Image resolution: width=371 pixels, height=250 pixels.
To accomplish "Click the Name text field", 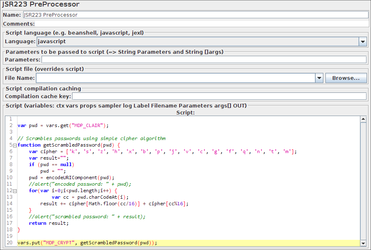I will point(195,15).
